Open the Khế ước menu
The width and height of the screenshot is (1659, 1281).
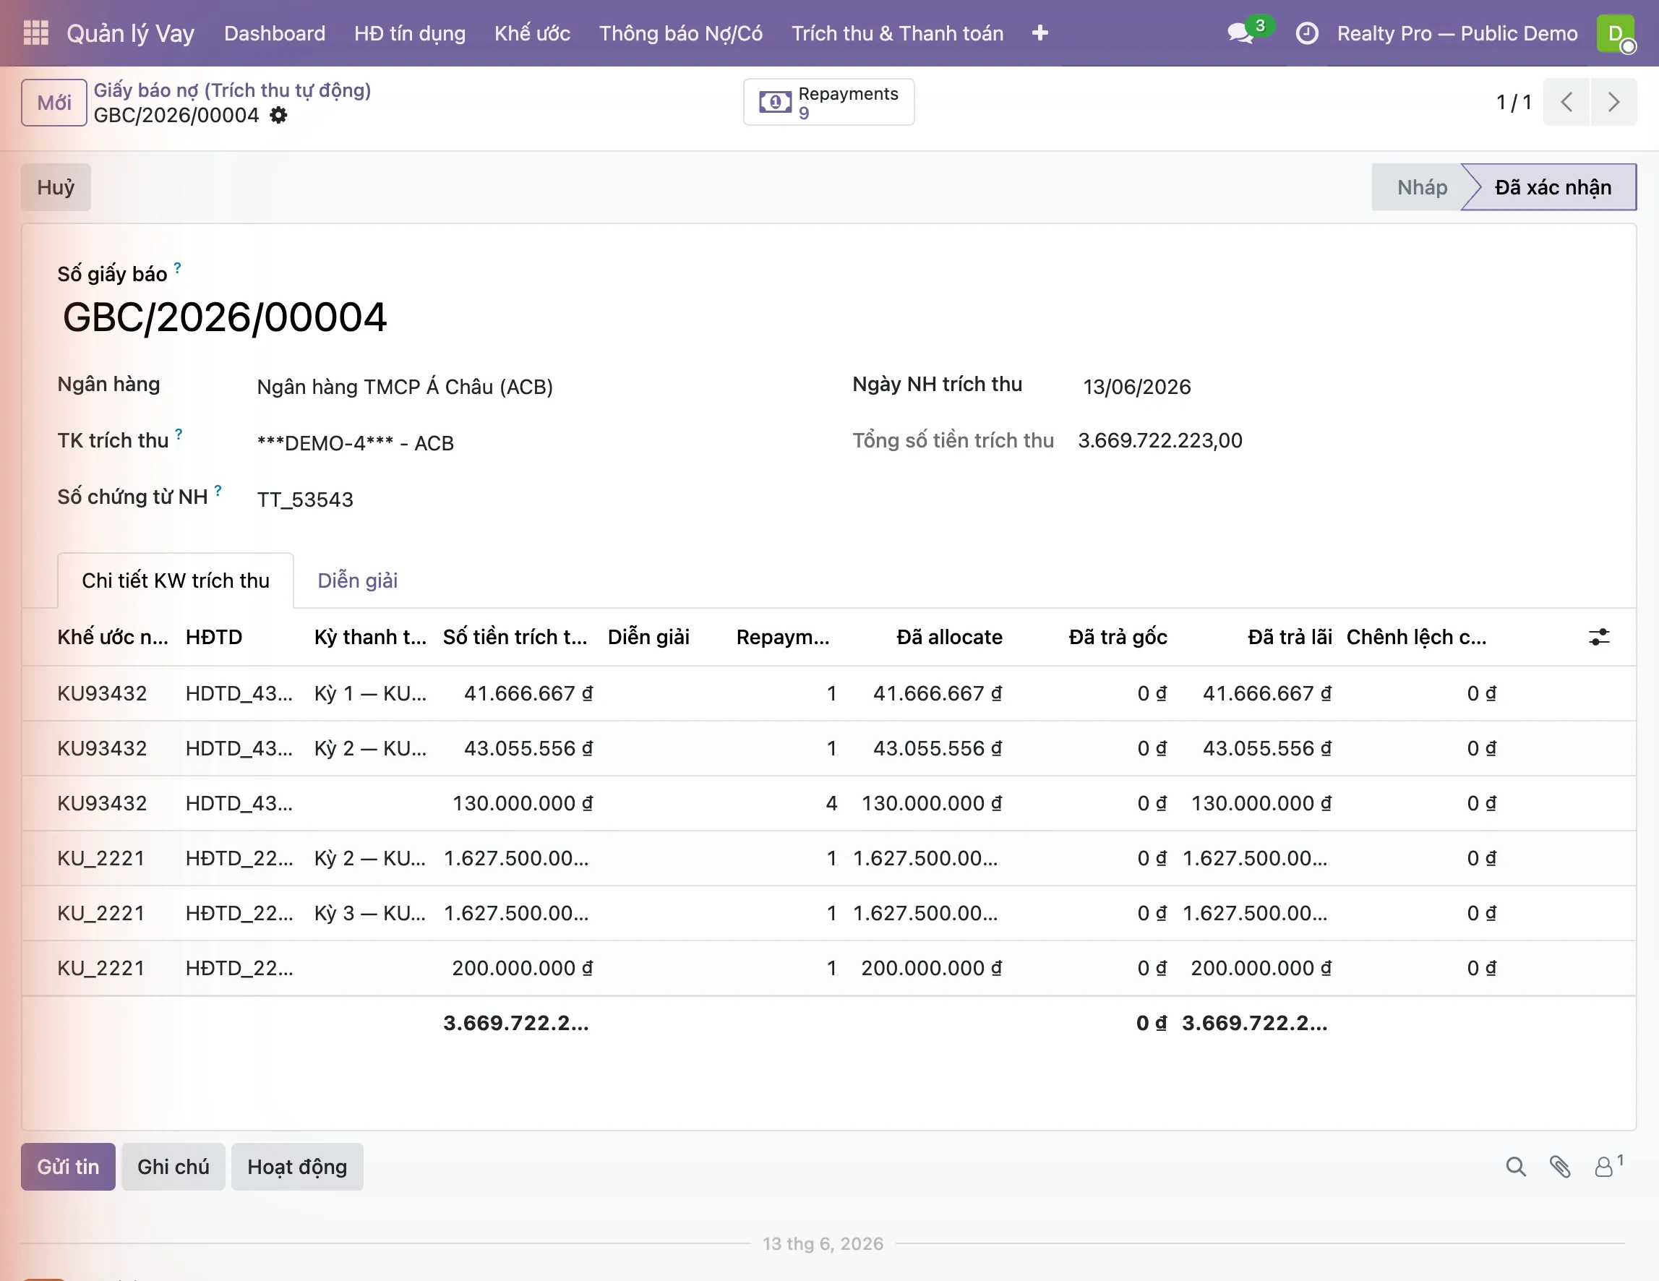point(532,33)
